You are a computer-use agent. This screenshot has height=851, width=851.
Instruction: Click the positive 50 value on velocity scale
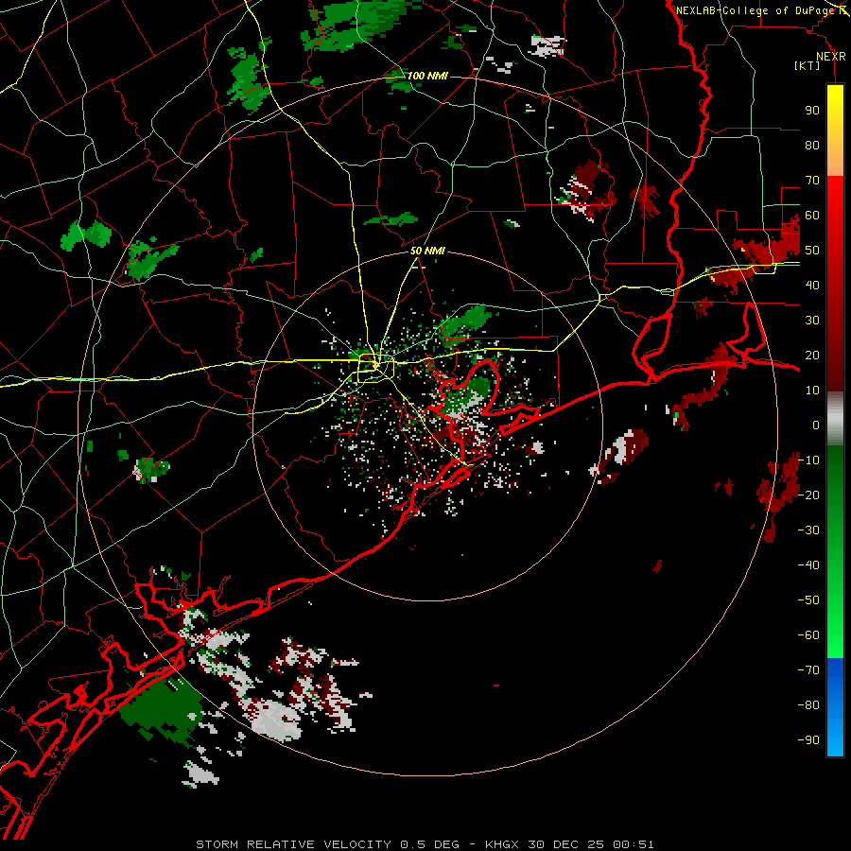pyautogui.click(x=812, y=251)
